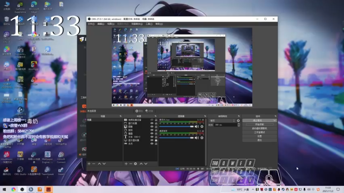Open the 场景集合(S) menu

tap(137, 24)
